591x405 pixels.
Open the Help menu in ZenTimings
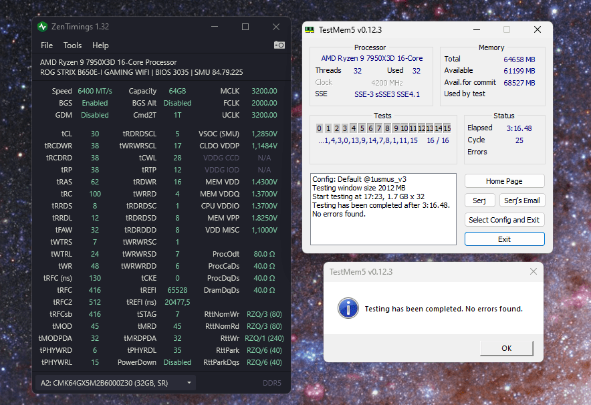tap(100, 45)
